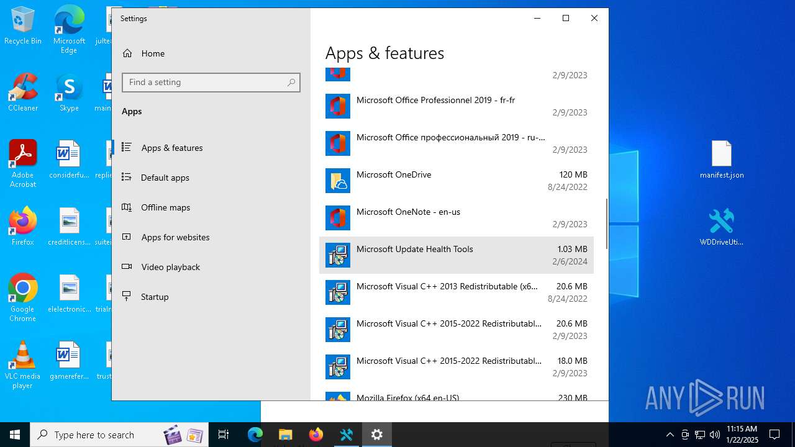Open the volume control in tray
Image resolution: width=795 pixels, height=447 pixels.
tap(714, 435)
